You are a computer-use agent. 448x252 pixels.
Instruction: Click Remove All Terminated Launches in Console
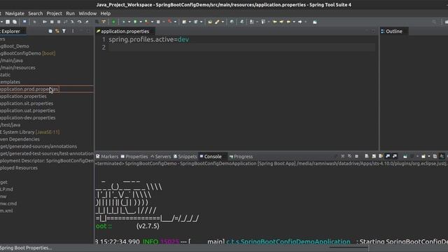click(x=349, y=156)
